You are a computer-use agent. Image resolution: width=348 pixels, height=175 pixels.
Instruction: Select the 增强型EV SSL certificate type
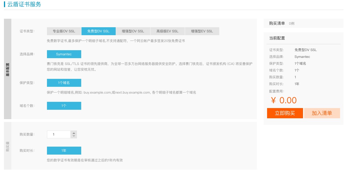pyautogui.click(x=202, y=31)
